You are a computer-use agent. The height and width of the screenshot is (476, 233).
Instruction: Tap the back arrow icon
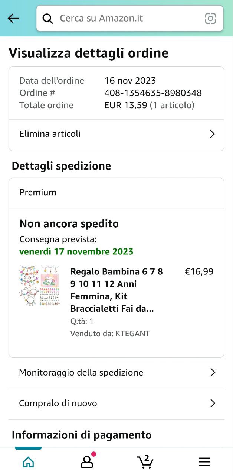13,18
